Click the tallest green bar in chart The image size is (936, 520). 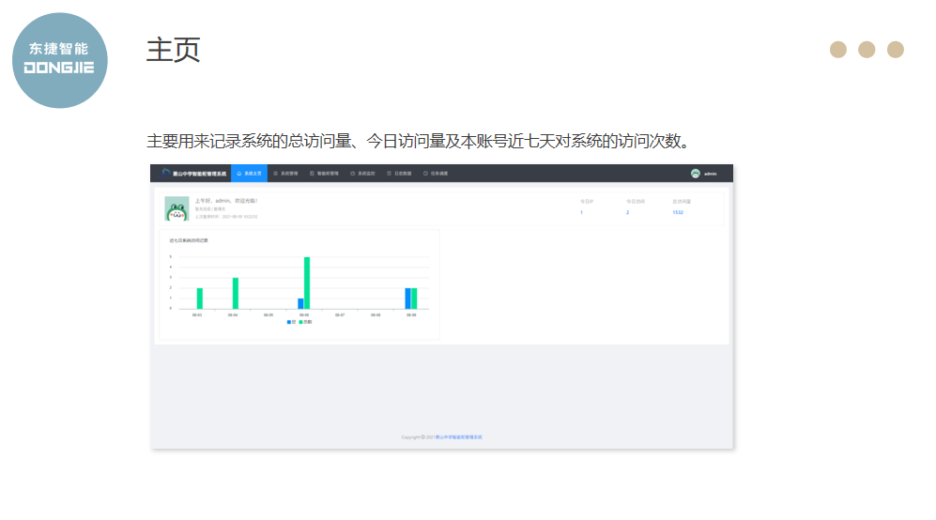tap(307, 283)
